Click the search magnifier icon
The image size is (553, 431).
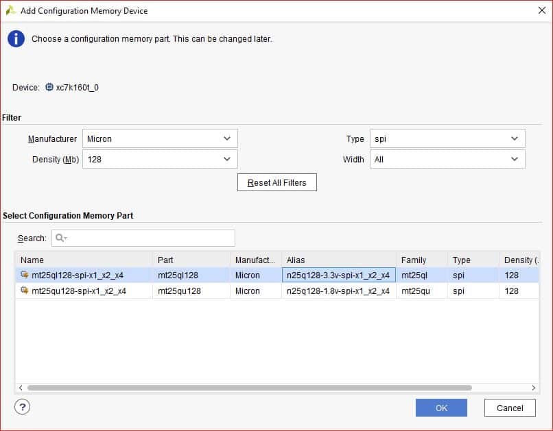pos(60,238)
